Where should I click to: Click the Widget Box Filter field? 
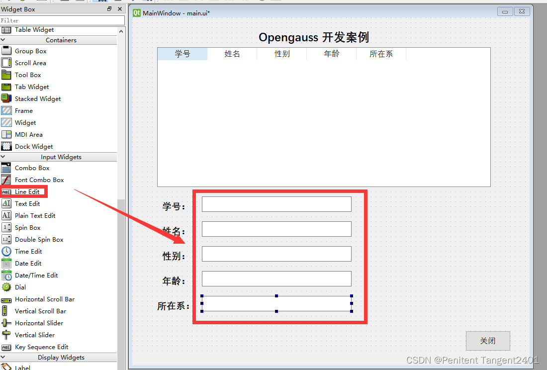tap(63, 20)
